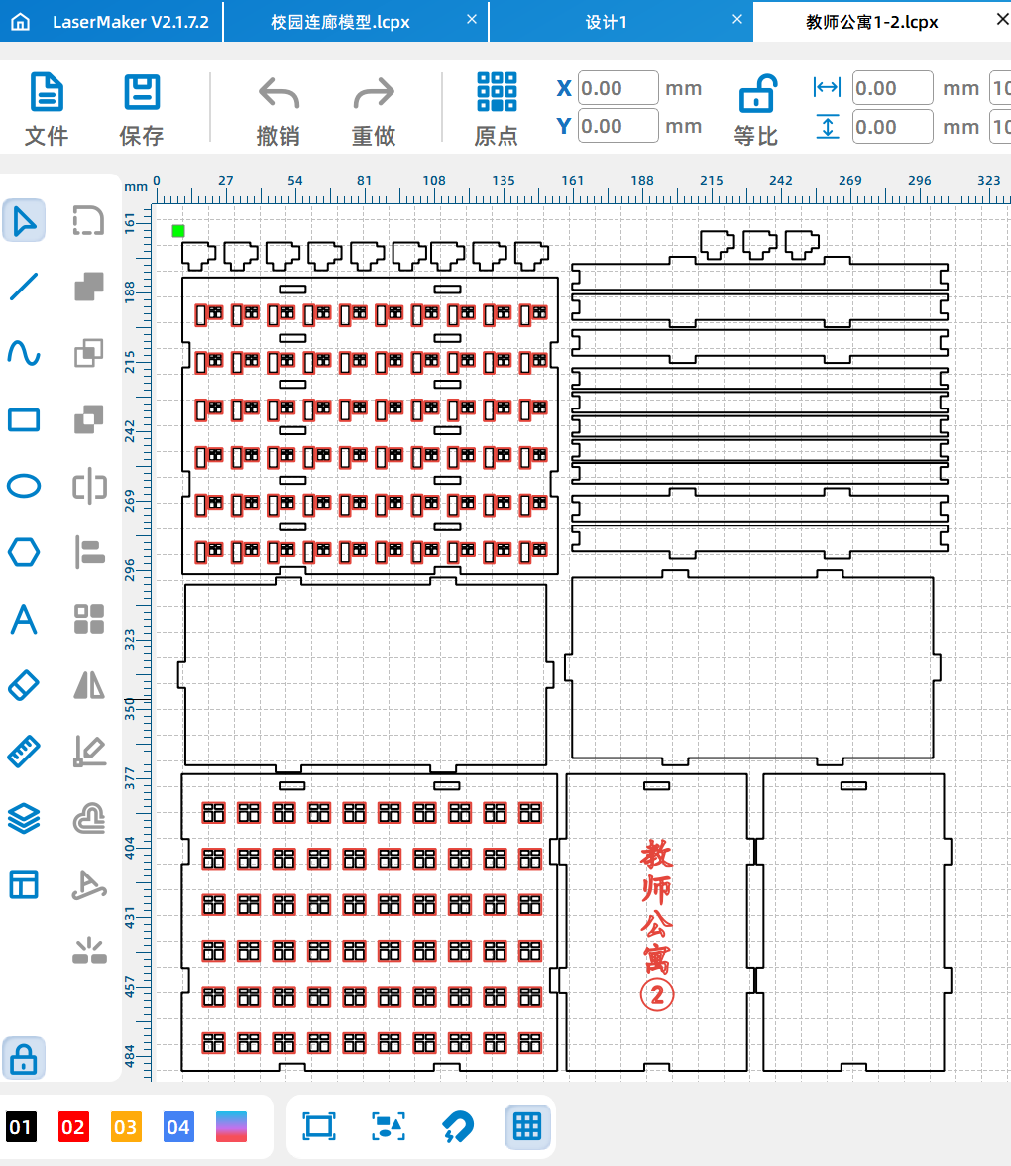Click the focus on selection icon
This screenshot has width=1011, height=1166.
[389, 1126]
